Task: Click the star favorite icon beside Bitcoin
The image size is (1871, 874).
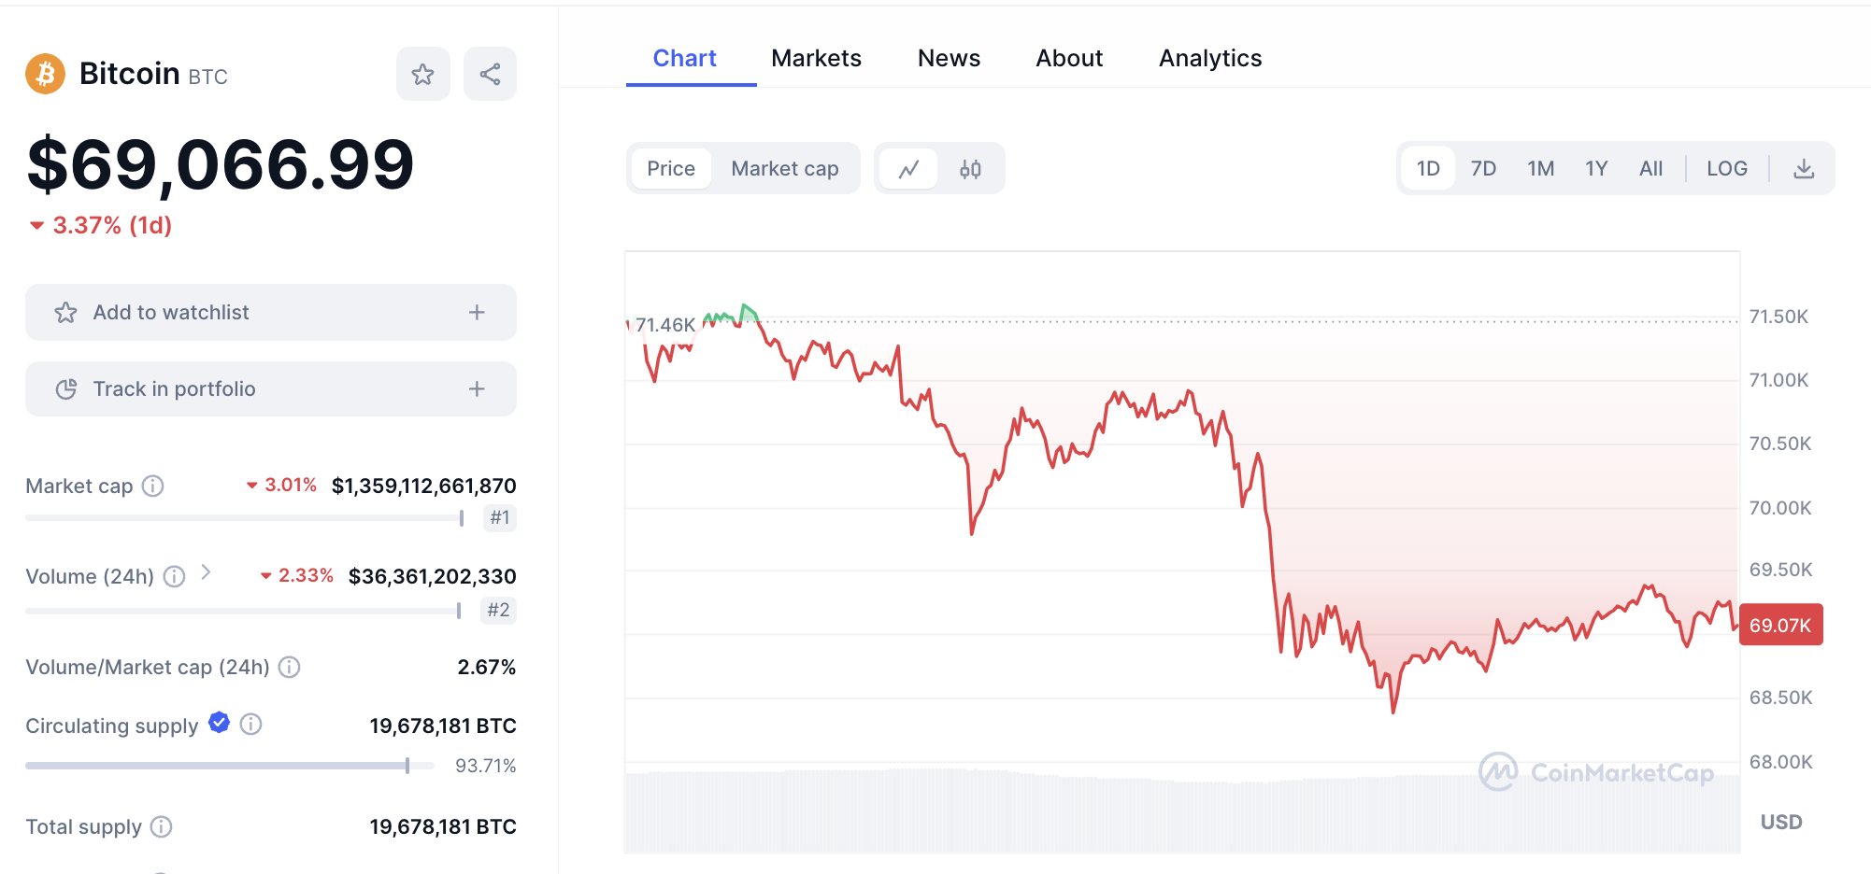Action: coord(422,75)
